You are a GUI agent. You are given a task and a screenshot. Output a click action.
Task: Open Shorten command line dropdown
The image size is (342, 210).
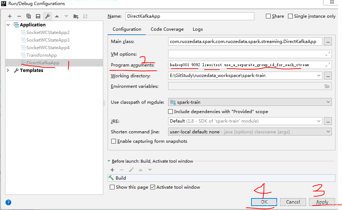coord(328,132)
